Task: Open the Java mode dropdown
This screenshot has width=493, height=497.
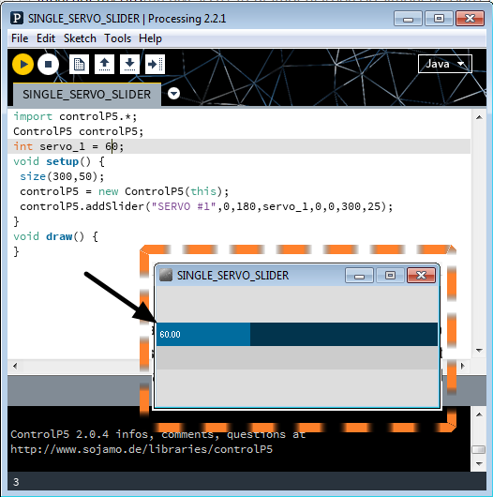Action: click(x=445, y=64)
